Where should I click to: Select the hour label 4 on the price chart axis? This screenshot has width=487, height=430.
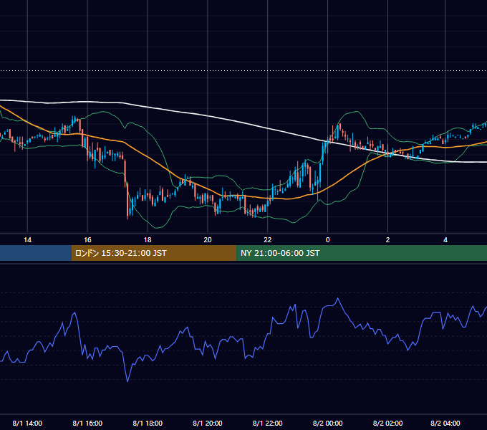pyautogui.click(x=445, y=240)
